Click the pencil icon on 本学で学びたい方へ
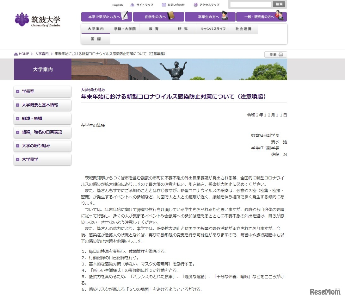345x299 pixels. [x=125, y=16]
